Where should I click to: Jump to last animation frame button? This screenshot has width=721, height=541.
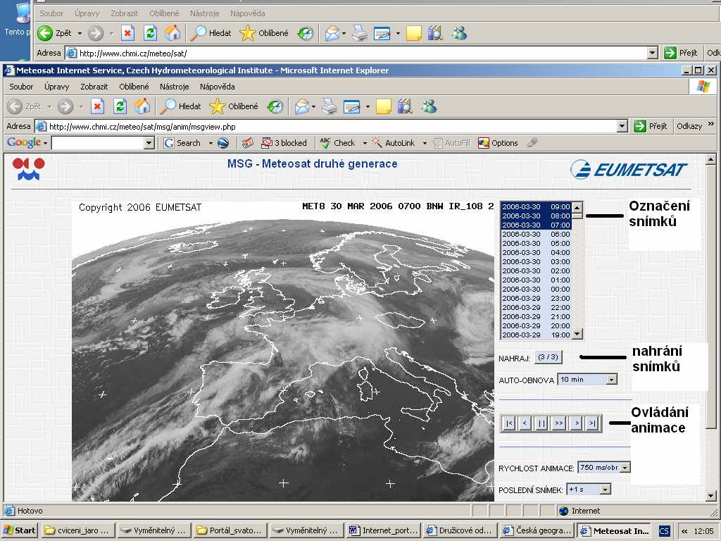[x=592, y=423]
